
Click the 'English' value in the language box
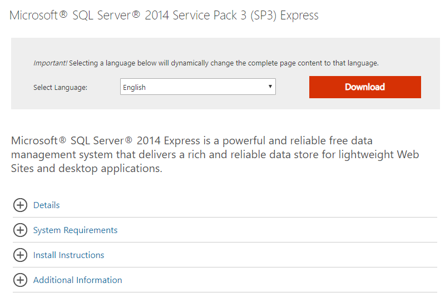tap(134, 87)
